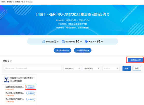Viewport: 144px width, 105px height.
Task: Go to 招聘会详情 breadcrumb
Action: (x=19, y=2)
